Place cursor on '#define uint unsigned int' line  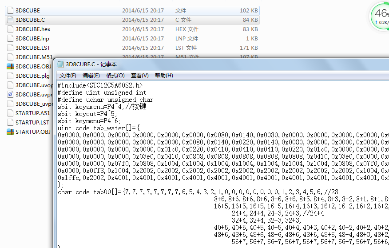102,92
